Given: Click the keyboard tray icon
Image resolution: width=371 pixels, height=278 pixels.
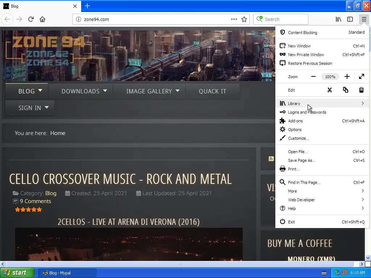Looking at the screenshot, I should (x=324, y=273).
